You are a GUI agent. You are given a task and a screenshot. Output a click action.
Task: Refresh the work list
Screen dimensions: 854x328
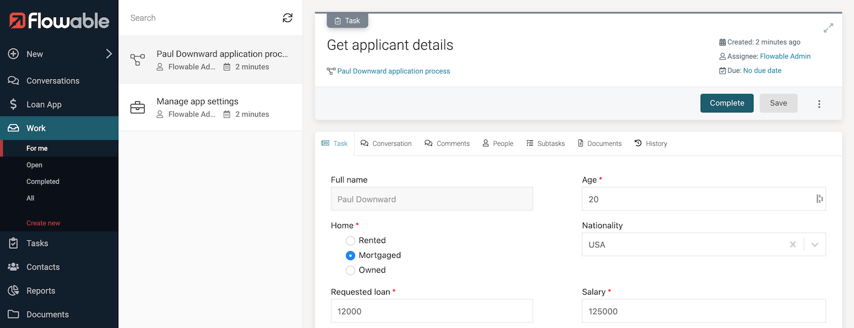click(288, 18)
